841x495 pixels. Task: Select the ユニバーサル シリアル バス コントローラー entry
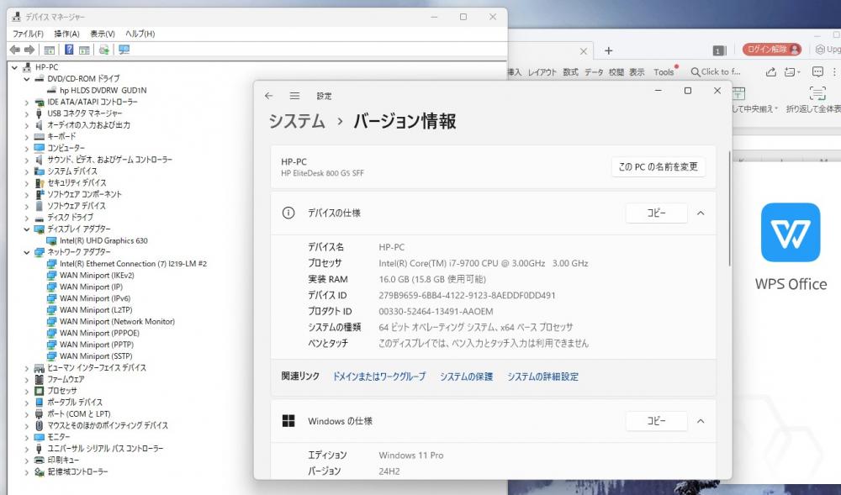(105, 449)
